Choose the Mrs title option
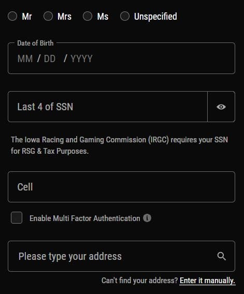Image resolution: width=244 pixels, height=294 pixels. click(48, 16)
